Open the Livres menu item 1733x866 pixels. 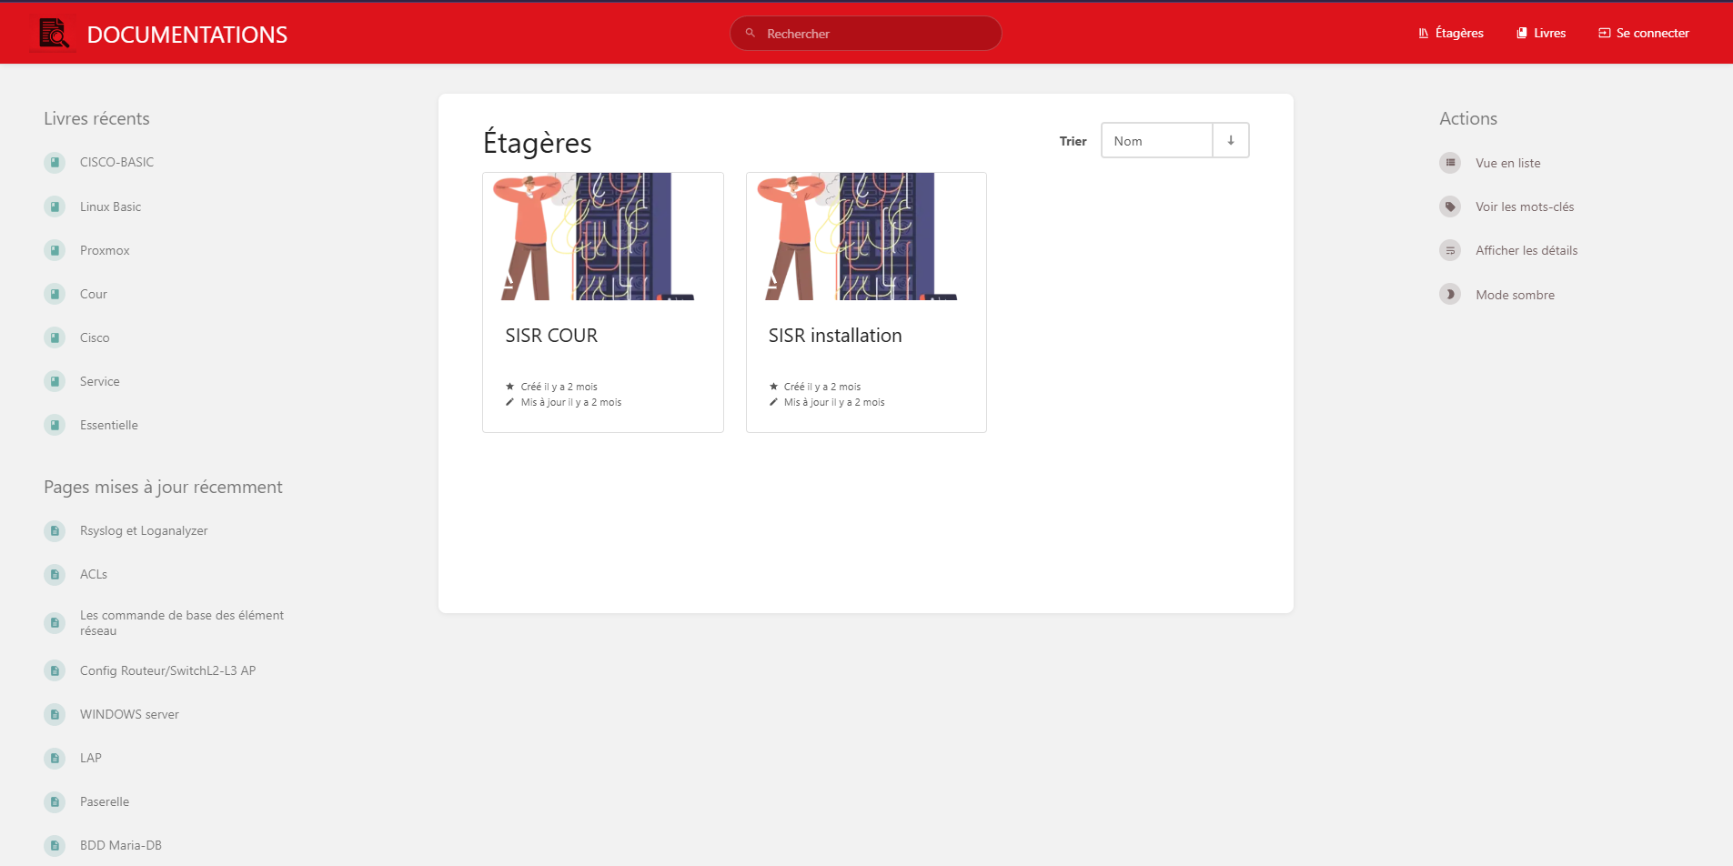1541,33
